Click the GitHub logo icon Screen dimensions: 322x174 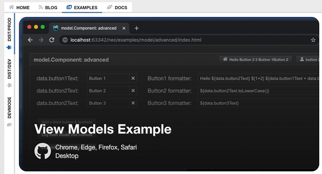[x=42, y=151]
